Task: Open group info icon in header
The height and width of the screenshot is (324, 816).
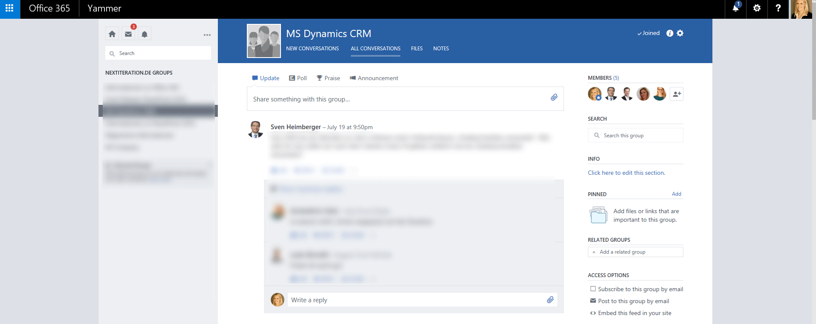Action: point(670,33)
